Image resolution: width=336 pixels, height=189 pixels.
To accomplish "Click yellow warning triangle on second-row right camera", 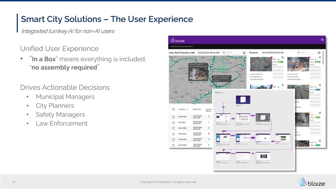I will click(x=309, y=85).
